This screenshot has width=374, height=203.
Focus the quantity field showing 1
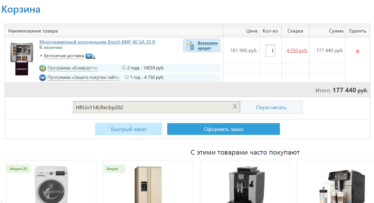pos(270,50)
